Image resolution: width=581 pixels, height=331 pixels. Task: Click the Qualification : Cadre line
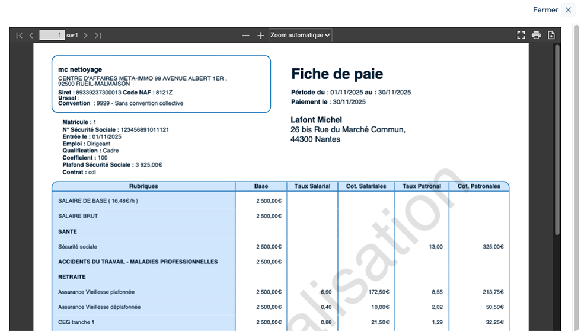[x=90, y=151]
